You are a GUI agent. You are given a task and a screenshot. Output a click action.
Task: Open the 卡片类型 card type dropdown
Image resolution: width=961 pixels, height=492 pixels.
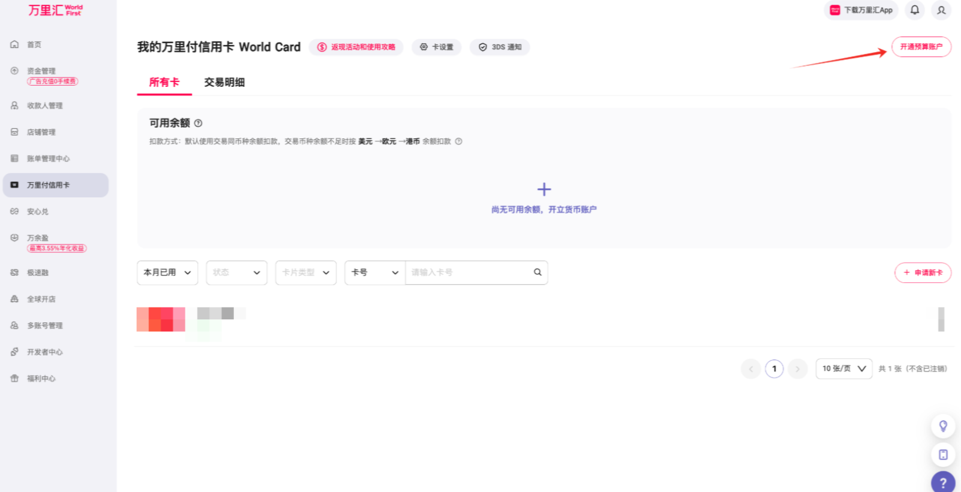[306, 273]
